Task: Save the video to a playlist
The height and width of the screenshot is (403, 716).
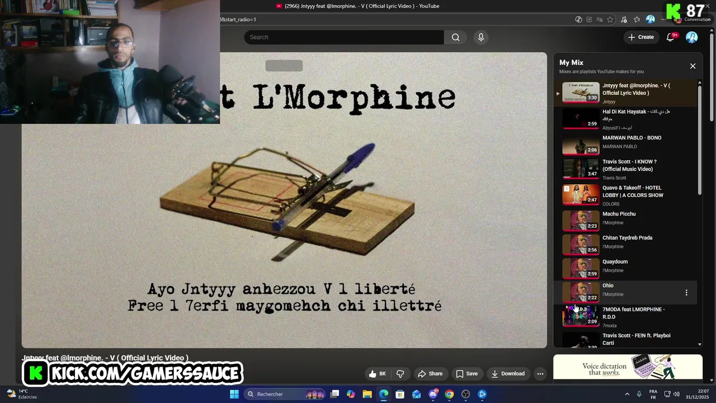Action: pyautogui.click(x=467, y=373)
